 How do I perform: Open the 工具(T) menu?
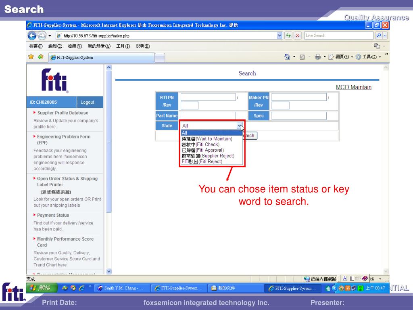coord(123,46)
